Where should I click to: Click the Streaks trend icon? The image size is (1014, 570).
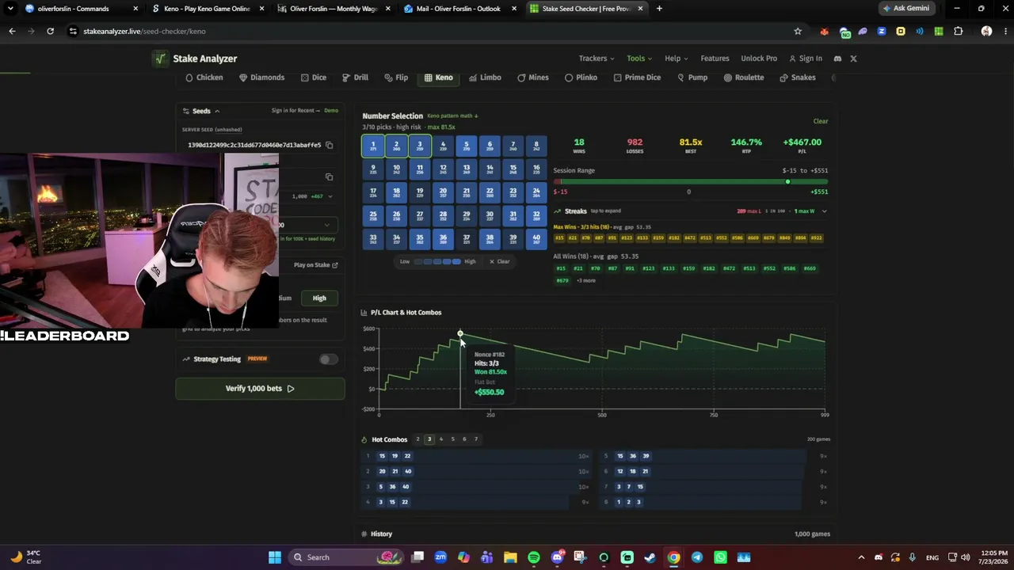pyautogui.click(x=558, y=211)
